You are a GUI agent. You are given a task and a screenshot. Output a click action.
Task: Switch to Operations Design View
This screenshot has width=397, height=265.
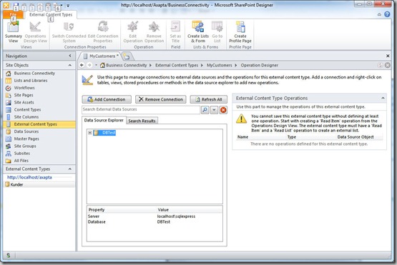click(35, 32)
